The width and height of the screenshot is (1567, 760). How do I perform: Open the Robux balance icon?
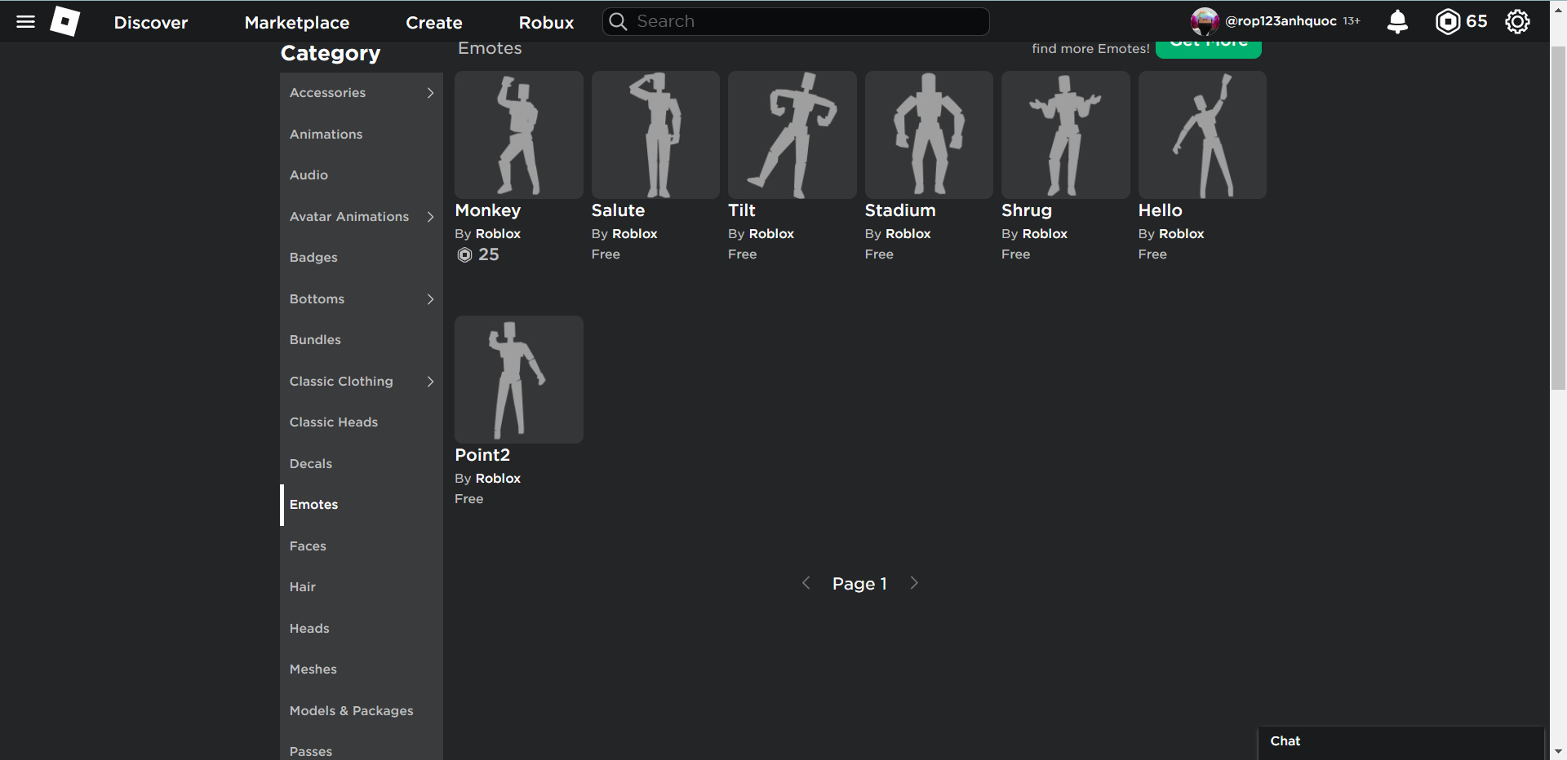tap(1447, 22)
